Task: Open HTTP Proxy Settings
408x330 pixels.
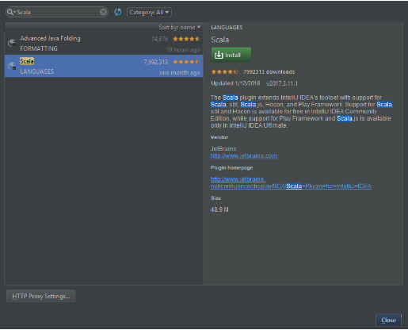Action: coord(41,296)
